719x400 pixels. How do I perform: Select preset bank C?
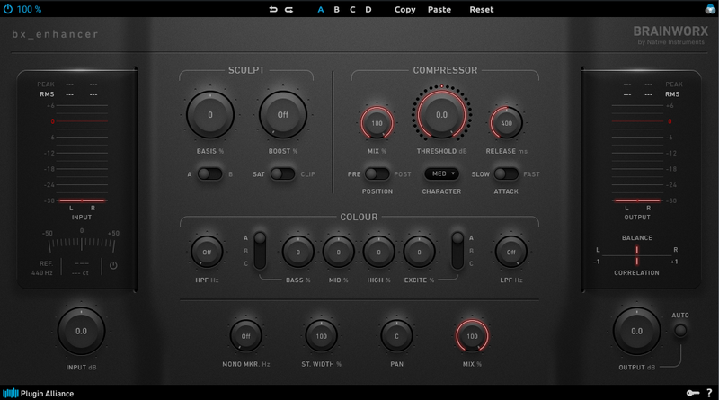pyautogui.click(x=352, y=9)
